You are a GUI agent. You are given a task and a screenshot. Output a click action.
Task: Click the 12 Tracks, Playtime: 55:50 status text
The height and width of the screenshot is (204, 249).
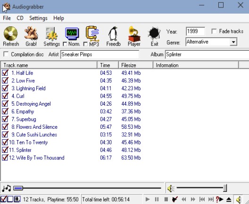(x=51, y=199)
